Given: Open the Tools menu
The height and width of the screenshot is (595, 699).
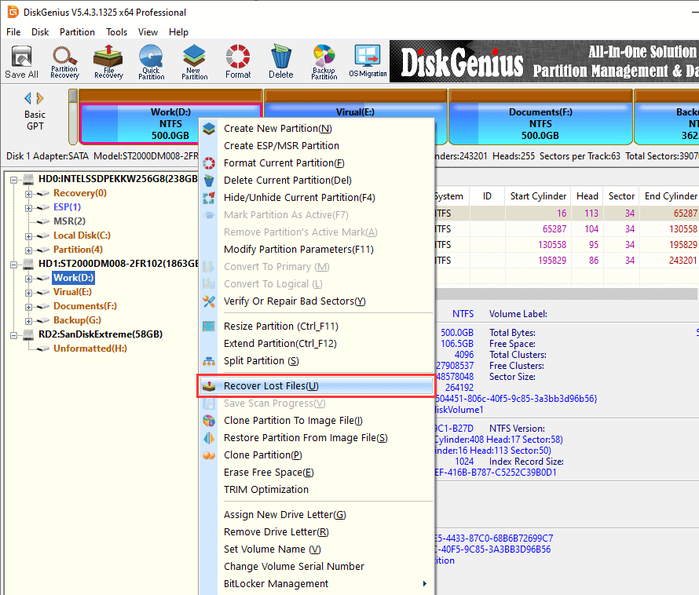Looking at the screenshot, I should (x=116, y=32).
